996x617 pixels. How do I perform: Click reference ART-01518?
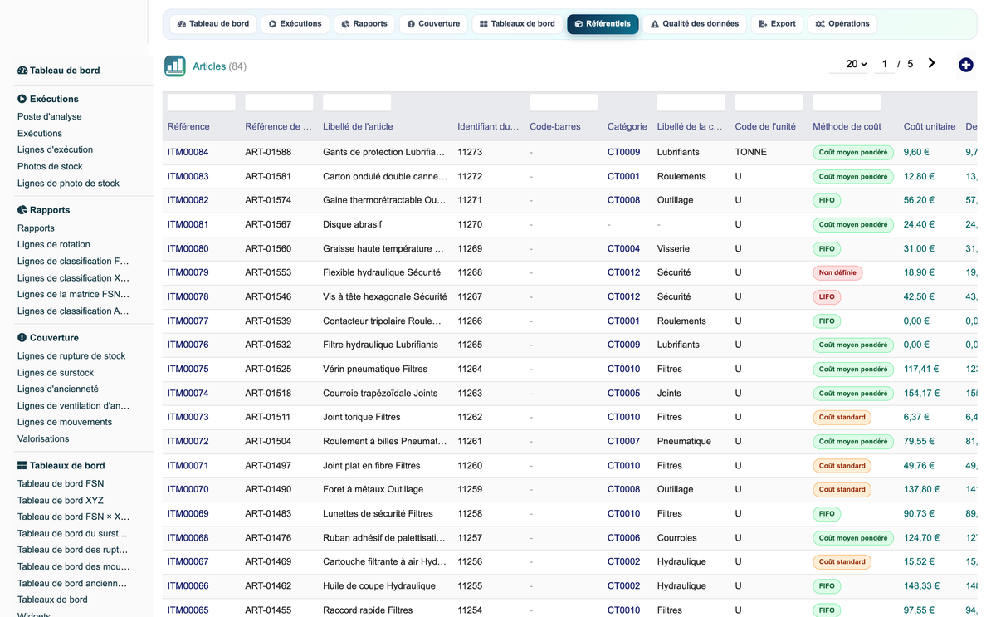tap(268, 394)
